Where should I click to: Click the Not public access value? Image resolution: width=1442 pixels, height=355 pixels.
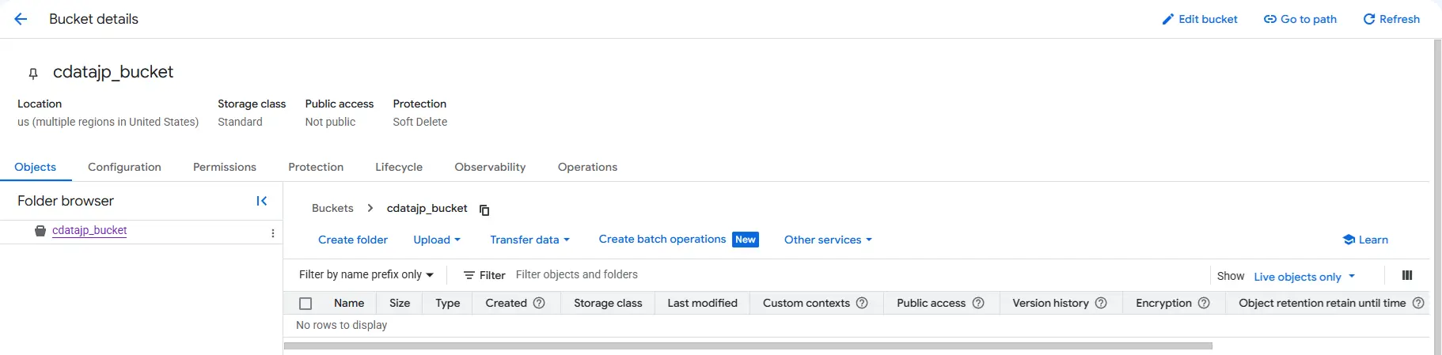tap(331, 122)
